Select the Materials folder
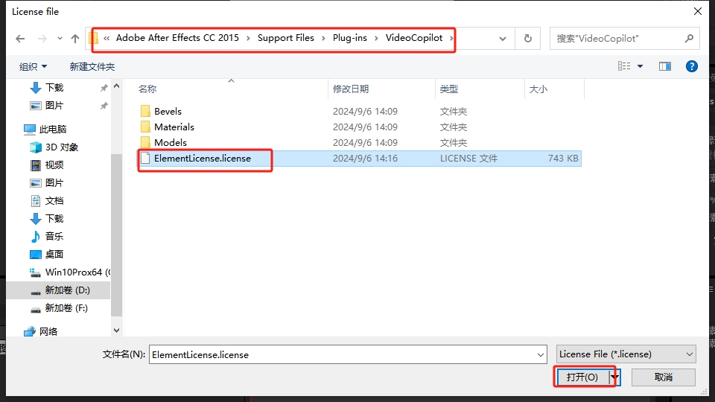Image resolution: width=715 pixels, height=402 pixels. [x=174, y=127]
